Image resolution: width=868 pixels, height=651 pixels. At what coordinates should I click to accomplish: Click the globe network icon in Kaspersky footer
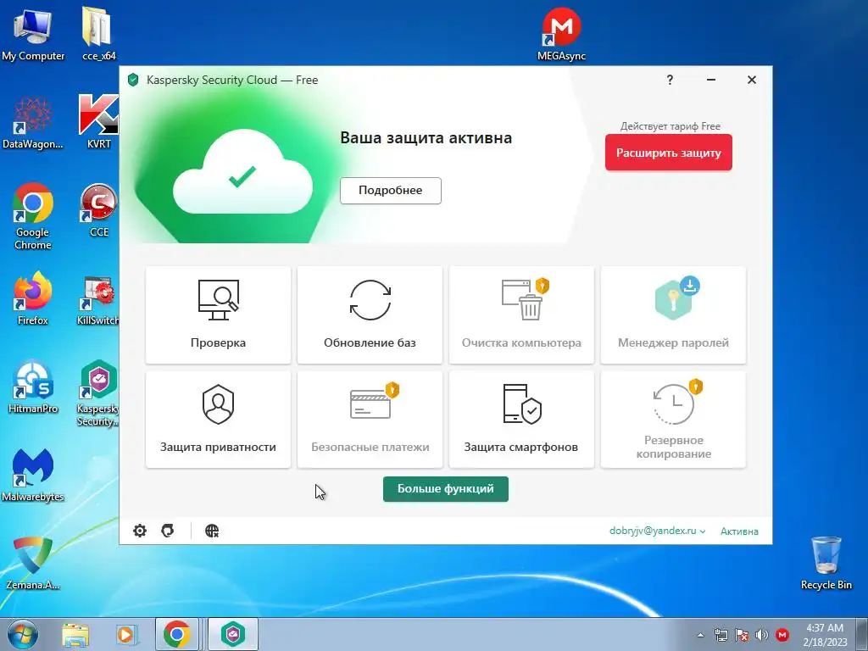pyautogui.click(x=212, y=531)
